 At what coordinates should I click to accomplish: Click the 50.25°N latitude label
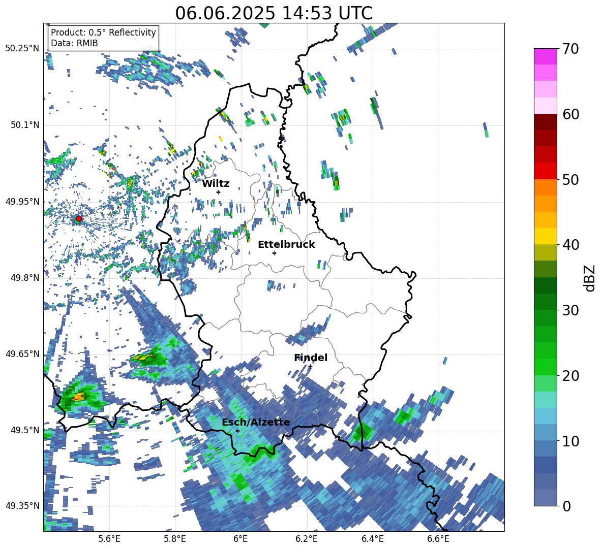point(22,49)
